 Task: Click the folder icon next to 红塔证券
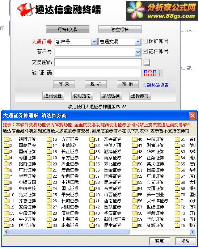[135, 225]
